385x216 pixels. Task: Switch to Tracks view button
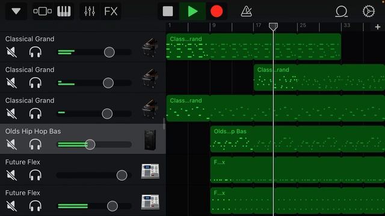click(x=43, y=11)
